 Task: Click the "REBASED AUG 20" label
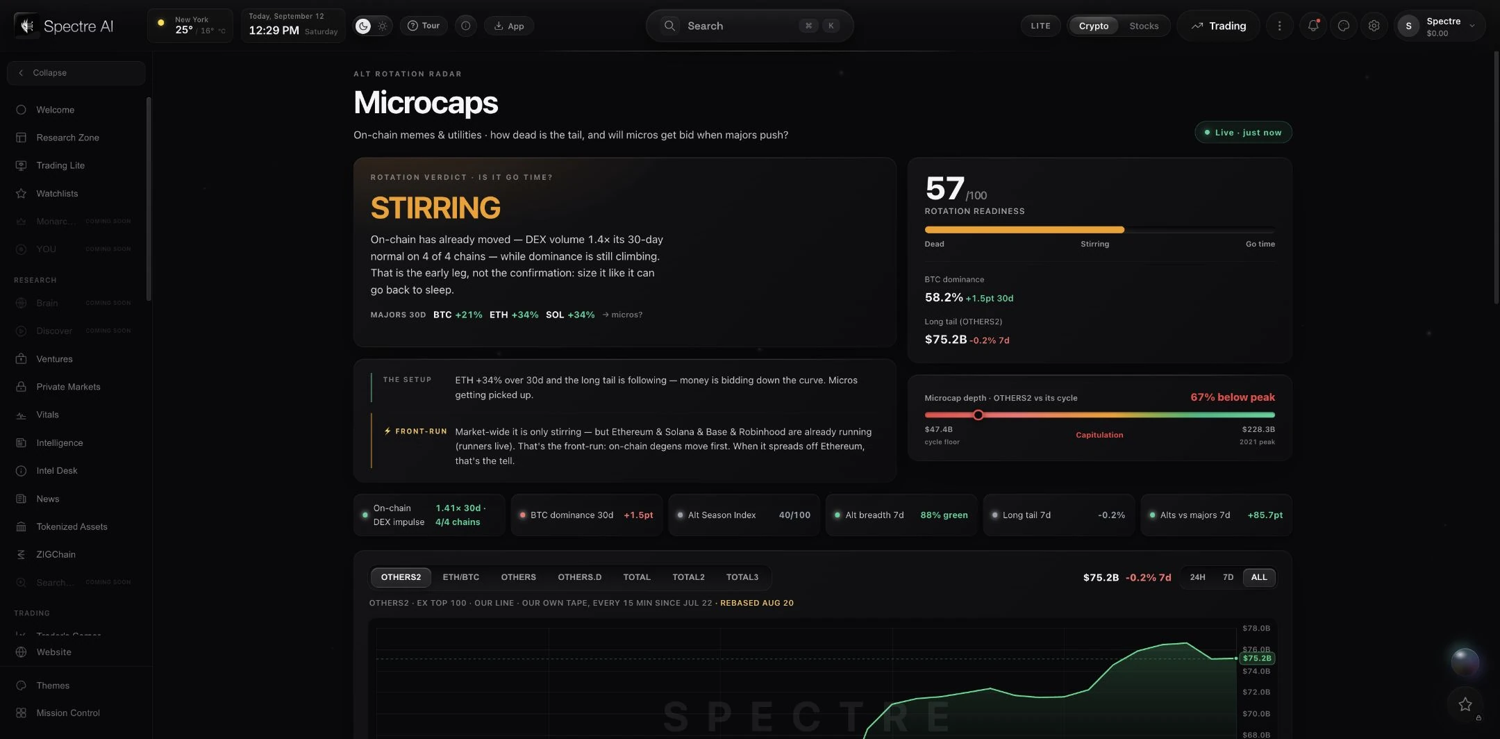[x=757, y=603]
